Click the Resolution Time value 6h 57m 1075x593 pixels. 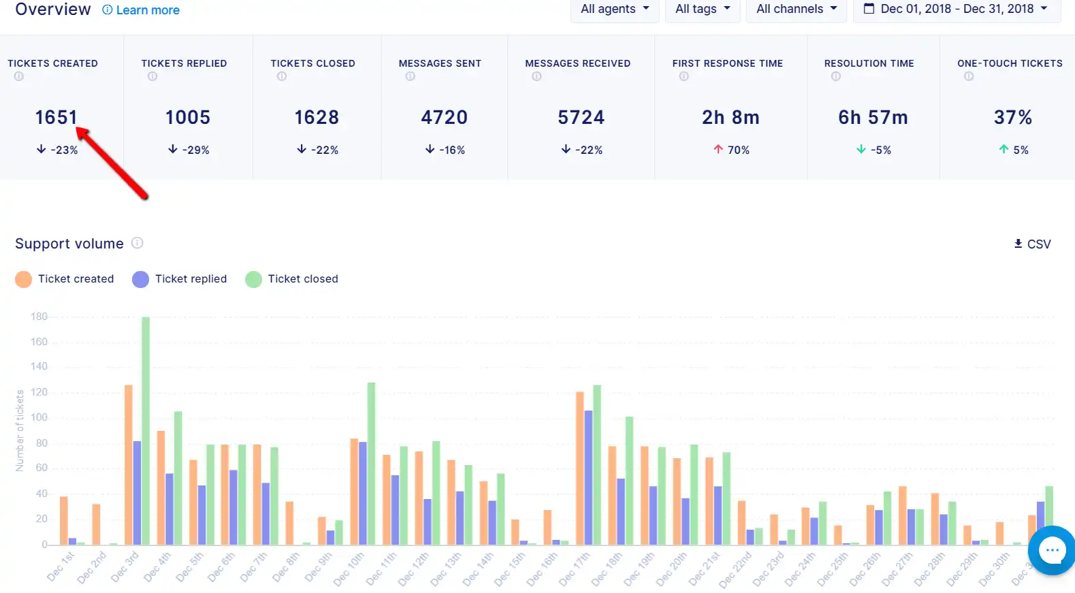pyautogui.click(x=873, y=118)
